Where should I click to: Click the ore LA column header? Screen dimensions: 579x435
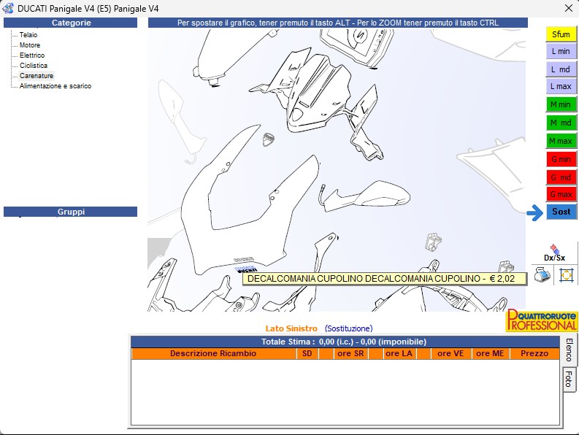(399, 353)
